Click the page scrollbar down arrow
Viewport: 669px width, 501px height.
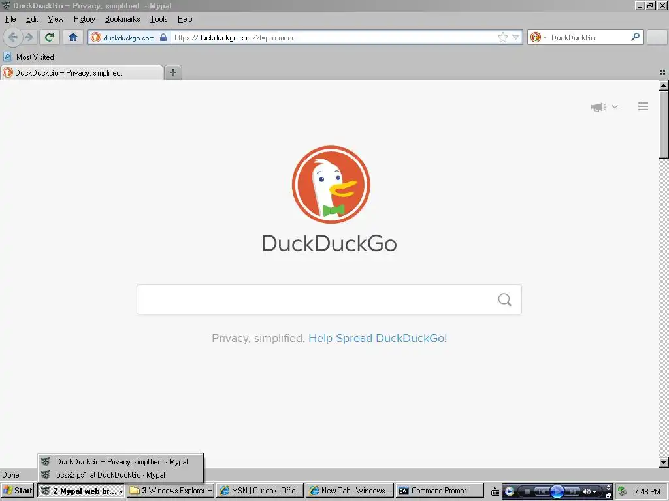664,462
